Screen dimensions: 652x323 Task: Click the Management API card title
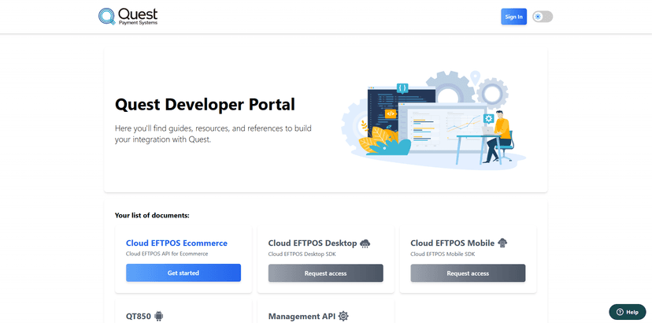click(302, 317)
